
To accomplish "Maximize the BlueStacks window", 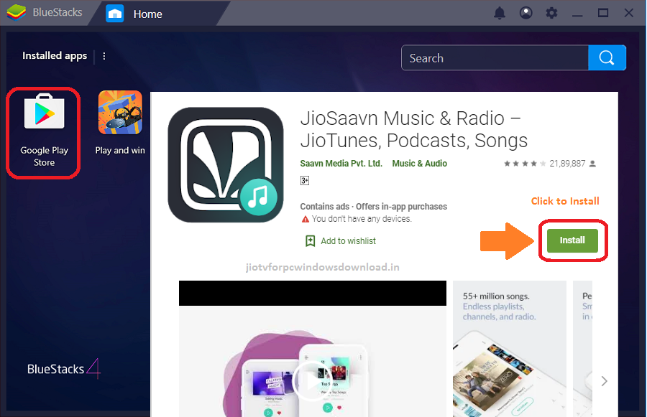I will click(x=603, y=13).
